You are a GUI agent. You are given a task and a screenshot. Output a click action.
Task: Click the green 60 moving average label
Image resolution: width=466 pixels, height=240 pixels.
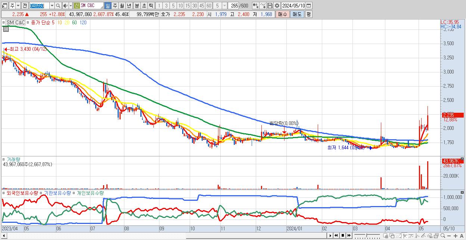74,22
